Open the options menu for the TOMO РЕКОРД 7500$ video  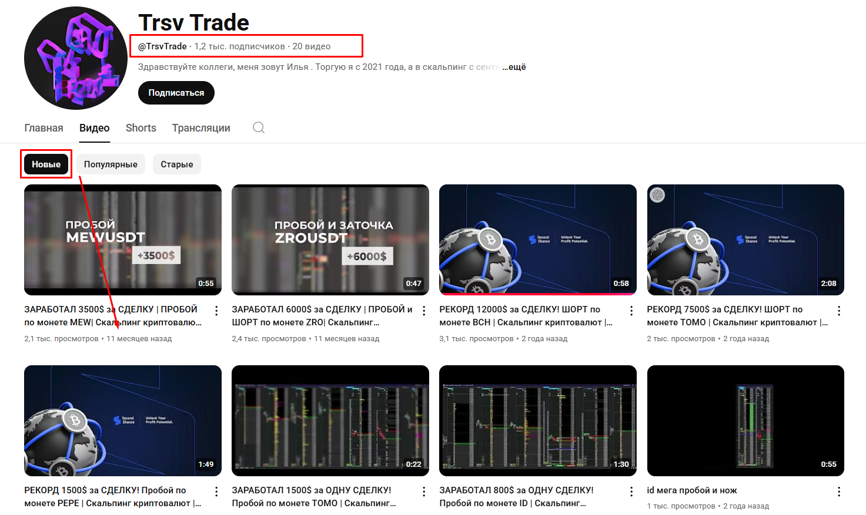click(x=839, y=311)
